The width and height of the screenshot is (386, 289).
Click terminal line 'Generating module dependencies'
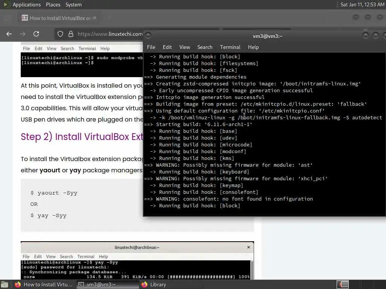pyautogui.click(x=201, y=77)
